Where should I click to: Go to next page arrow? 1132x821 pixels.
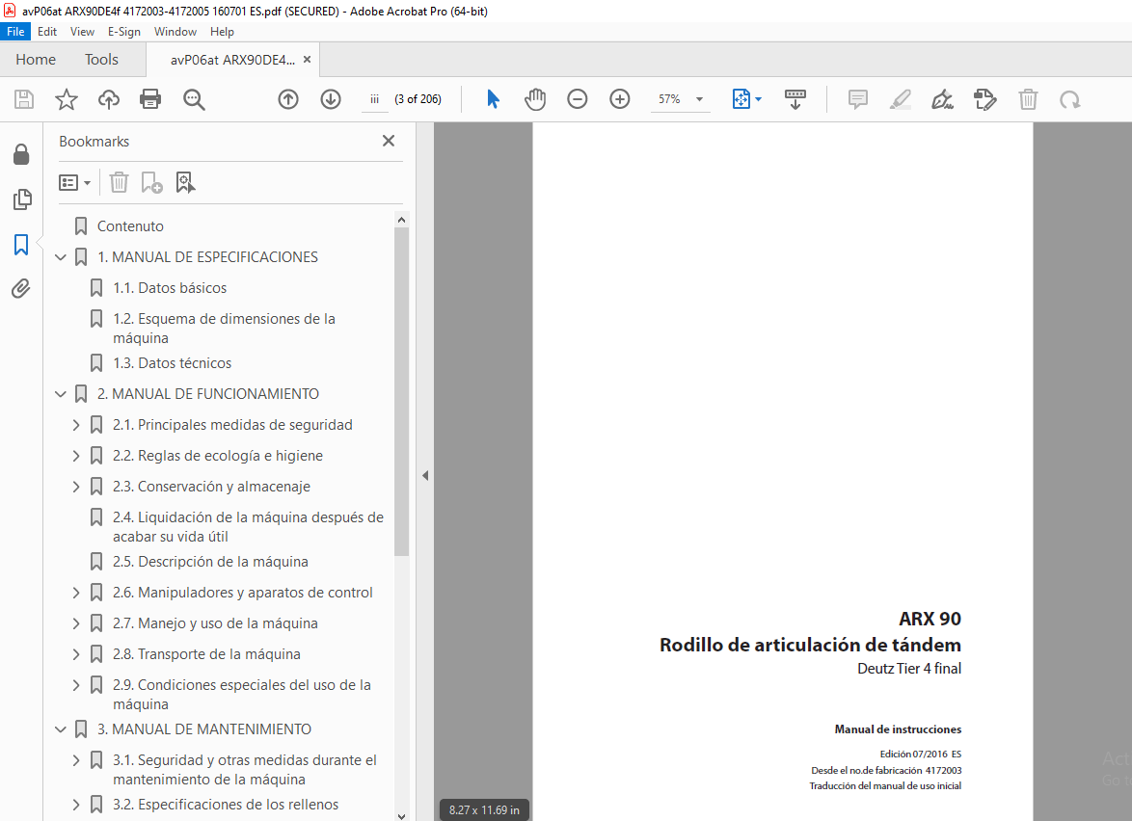(x=331, y=99)
